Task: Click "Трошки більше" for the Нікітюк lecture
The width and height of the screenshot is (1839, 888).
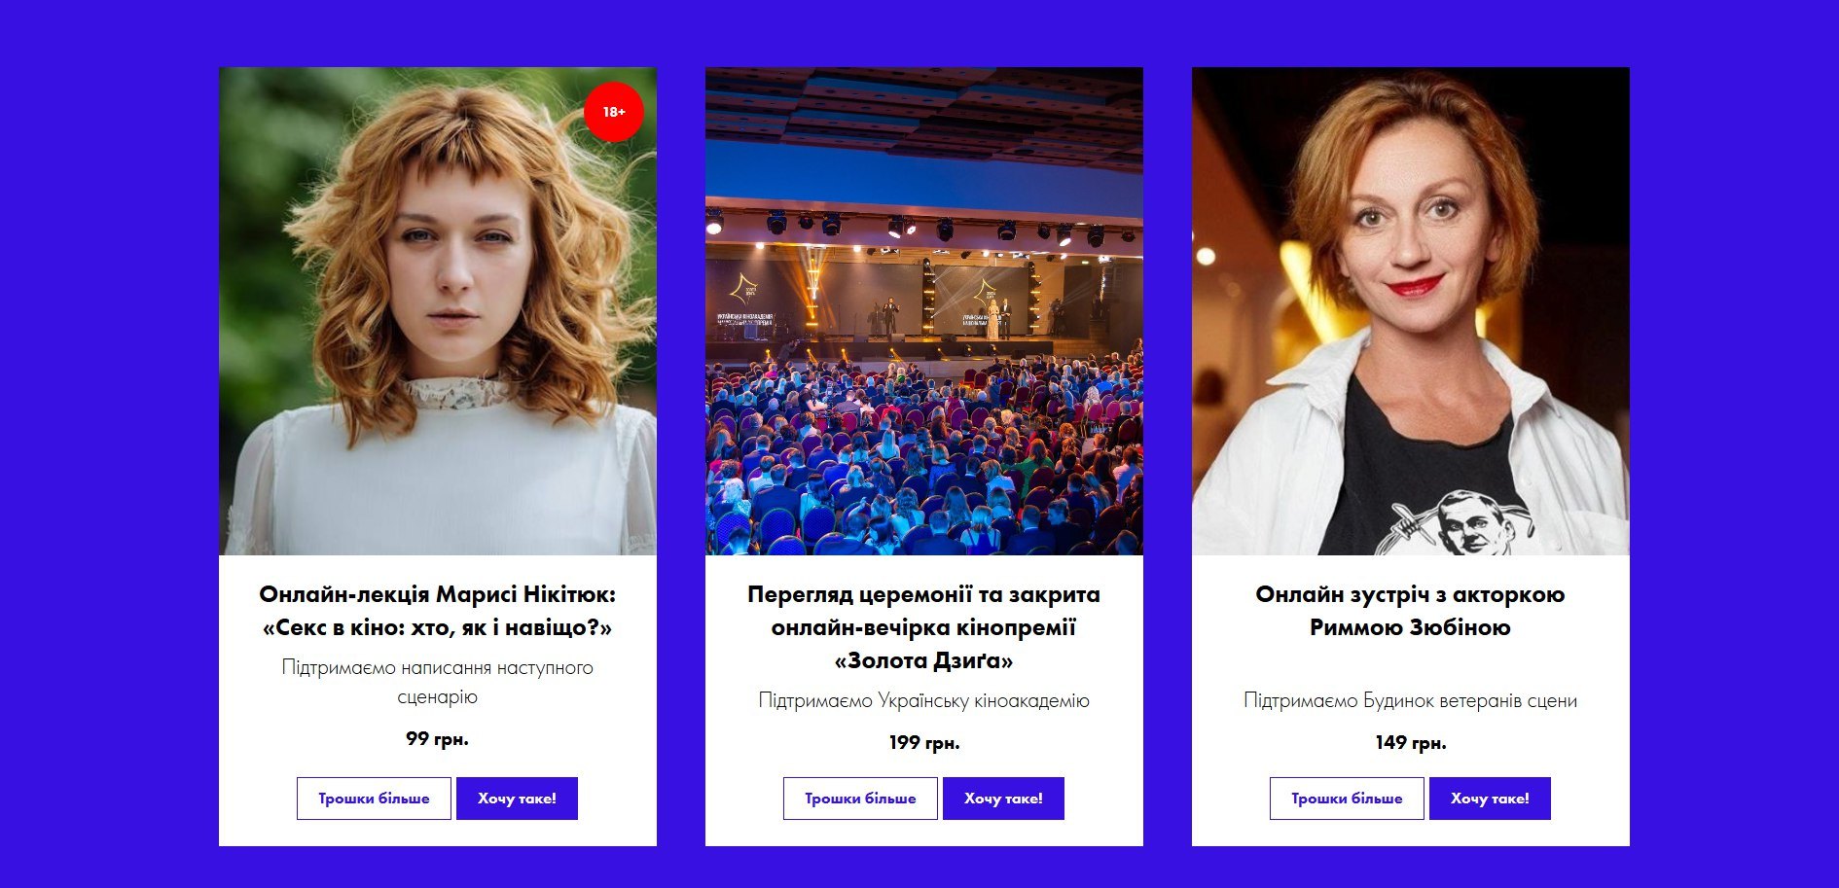Action: pos(374,799)
